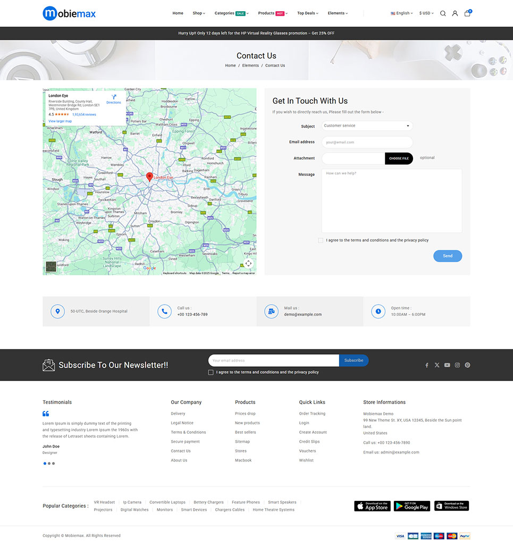The image size is (513, 546).
Task: Open the Facebook social icon
Action: pos(426,365)
